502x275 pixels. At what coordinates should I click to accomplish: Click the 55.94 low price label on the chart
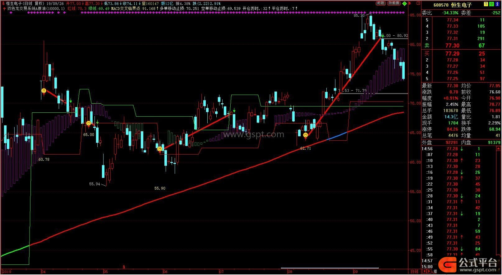point(94,184)
